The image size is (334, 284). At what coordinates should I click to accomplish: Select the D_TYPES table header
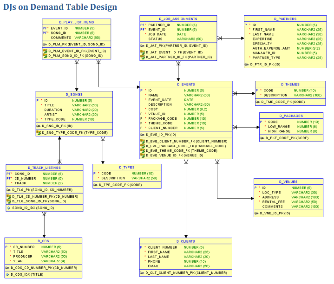(127, 167)
